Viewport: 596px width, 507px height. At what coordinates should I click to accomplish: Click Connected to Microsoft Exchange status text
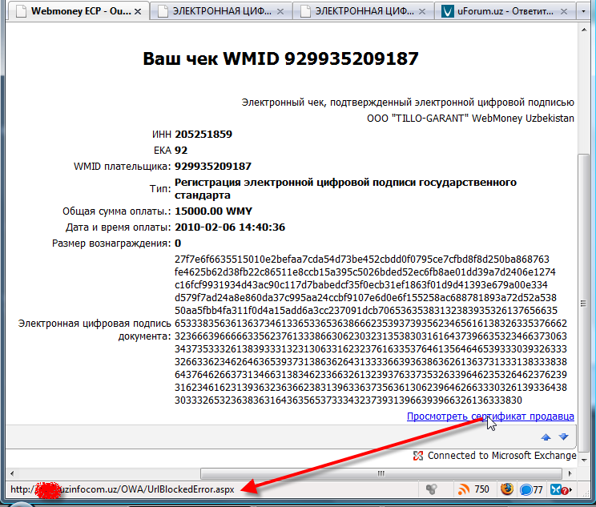pyautogui.click(x=501, y=455)
